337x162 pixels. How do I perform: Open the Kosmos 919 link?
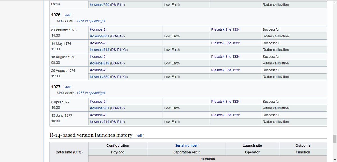coord(99,122)
